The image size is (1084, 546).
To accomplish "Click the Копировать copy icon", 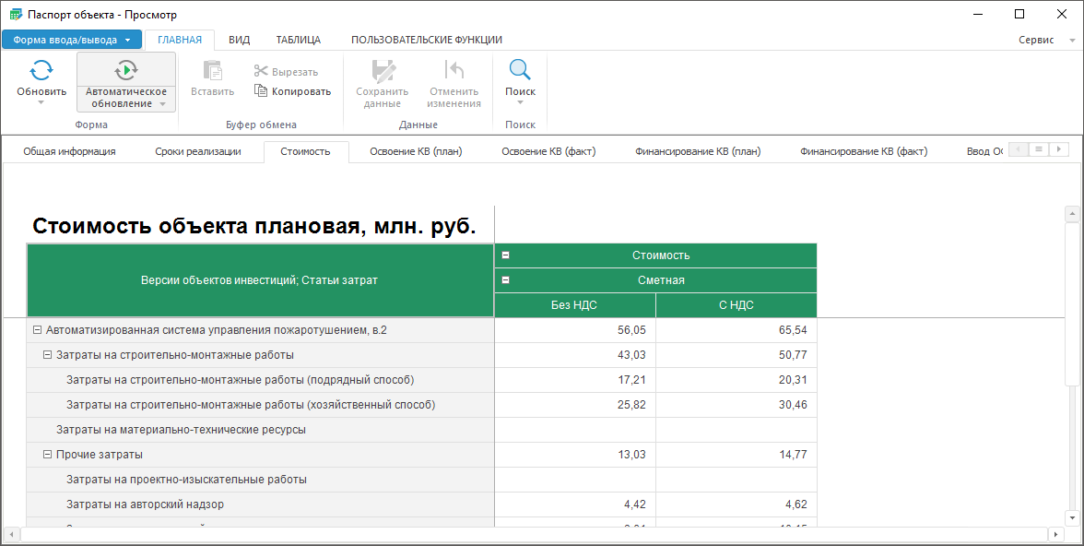I will point(261,91).
